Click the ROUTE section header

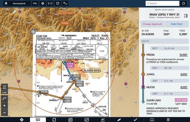point(164,41)
